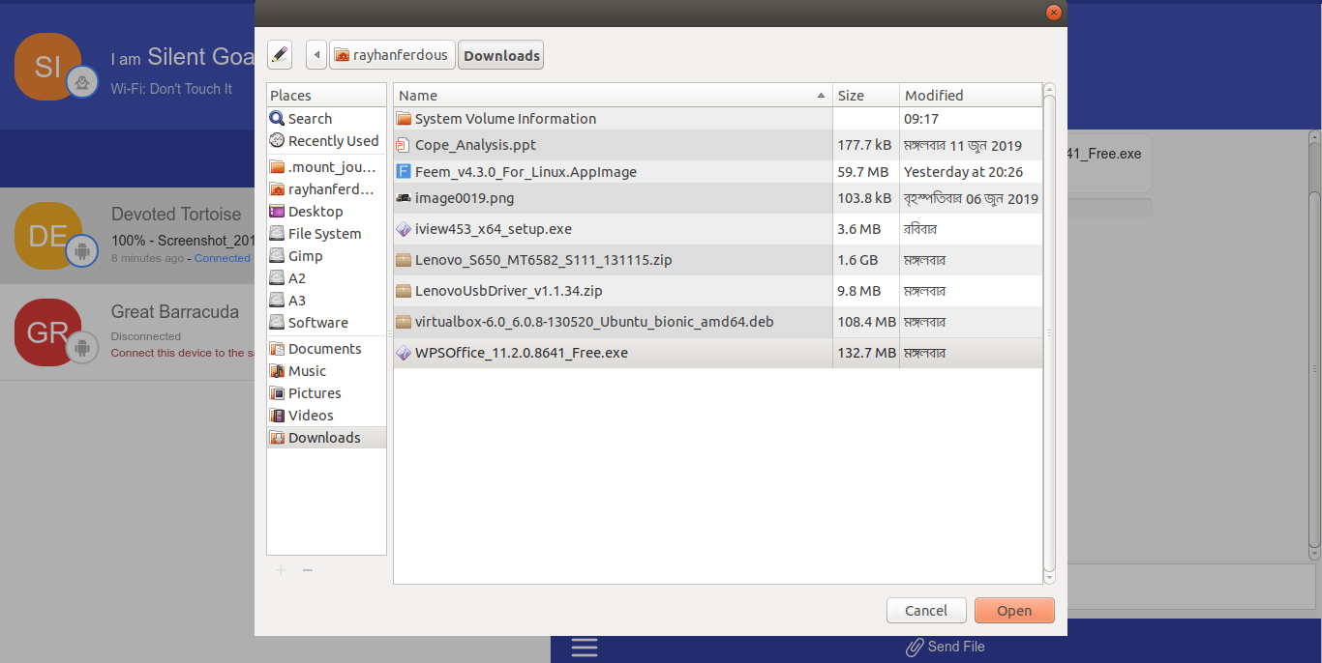Click the Yesterday at 20:26 modified cell
This screenshot has width=1322, height=663.
click(x=971, y=172)
